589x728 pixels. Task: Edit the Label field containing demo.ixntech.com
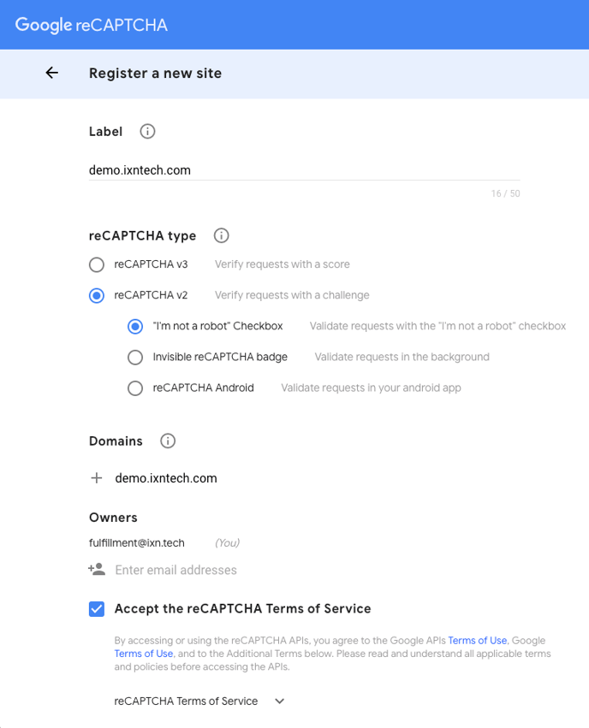[x=304, y=170]
